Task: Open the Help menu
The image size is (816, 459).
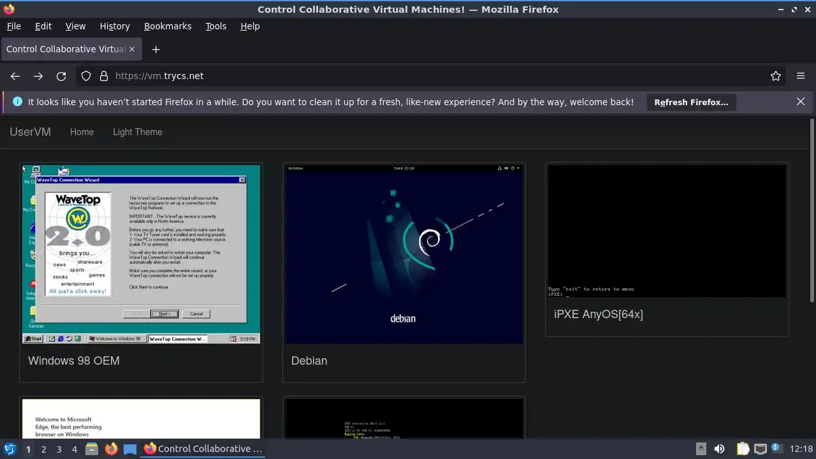Action: point(250,26)
